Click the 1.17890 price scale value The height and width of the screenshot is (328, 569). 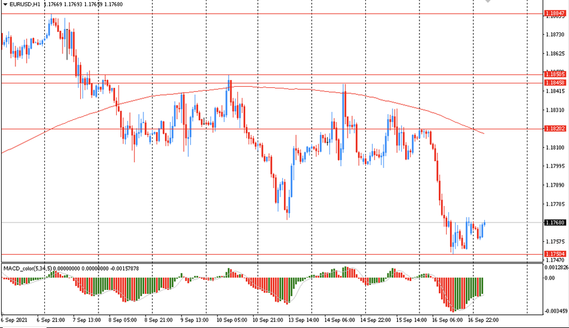tap(555, 186)
